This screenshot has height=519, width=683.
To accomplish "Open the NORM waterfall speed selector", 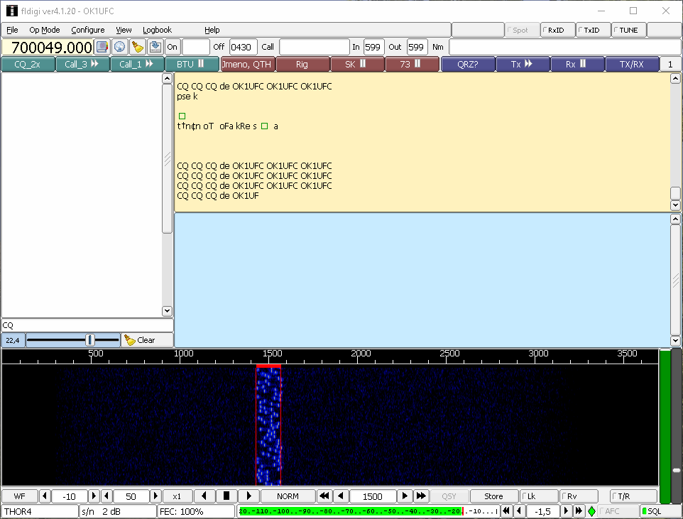I will 288,496.
